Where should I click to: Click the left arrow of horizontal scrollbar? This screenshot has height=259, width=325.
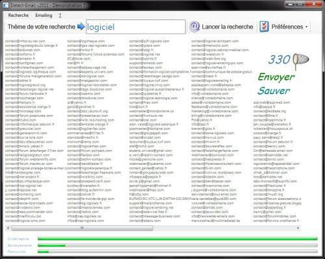8,228
